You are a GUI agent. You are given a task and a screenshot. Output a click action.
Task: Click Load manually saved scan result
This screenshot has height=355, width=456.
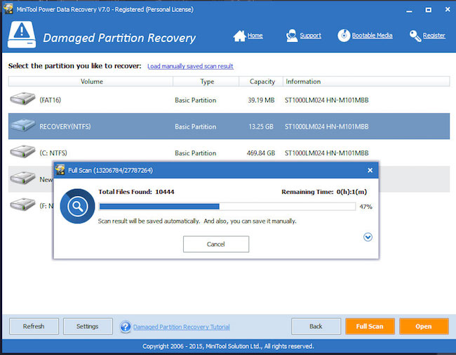click(x=190, y=66)
